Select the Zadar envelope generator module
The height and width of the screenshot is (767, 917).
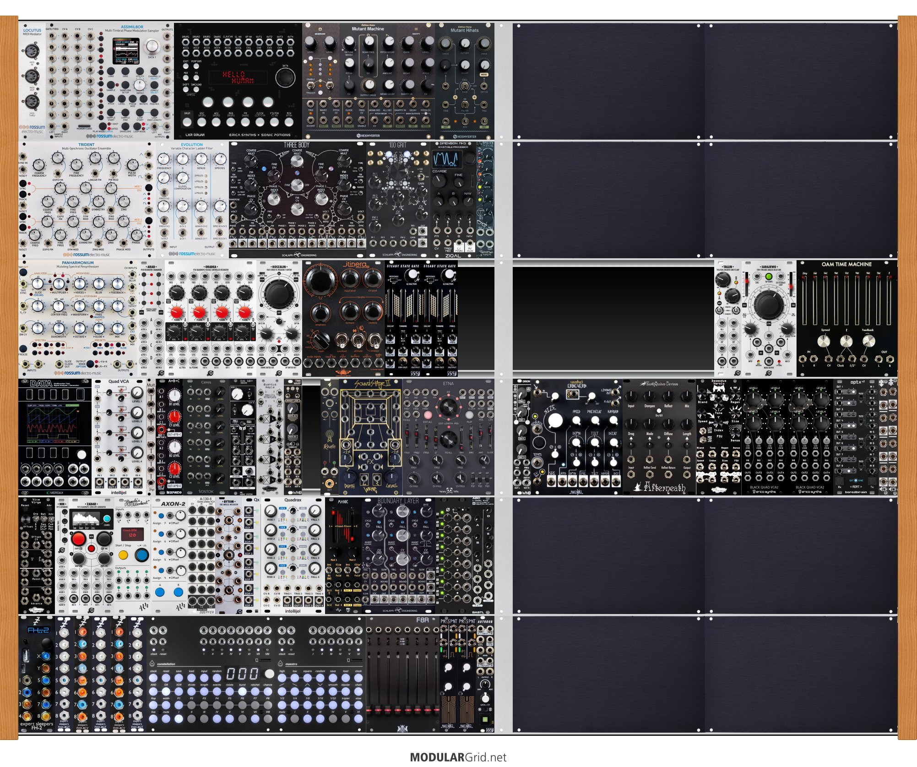[92, 556]
